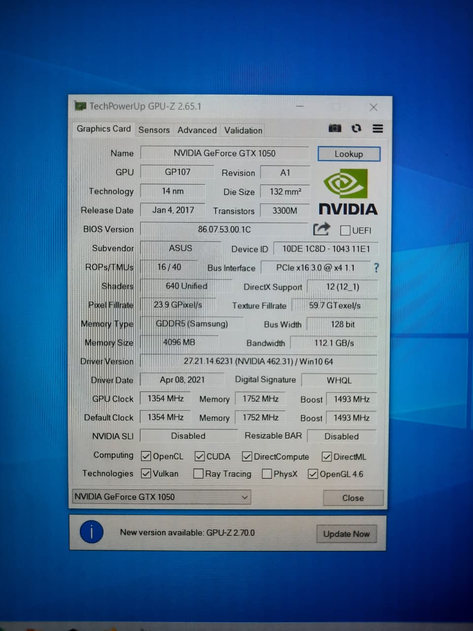Switch to the Graphics Card tab
The height and width of the screenshot is (631, 473).
click(103, 129)
